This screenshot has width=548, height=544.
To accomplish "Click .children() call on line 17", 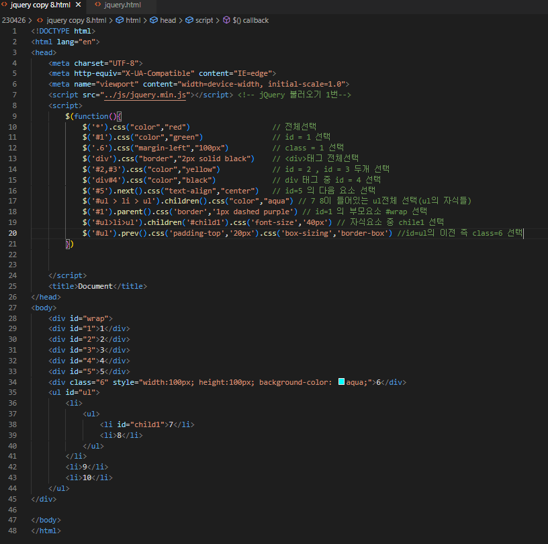I will click(x=184, y=201).
